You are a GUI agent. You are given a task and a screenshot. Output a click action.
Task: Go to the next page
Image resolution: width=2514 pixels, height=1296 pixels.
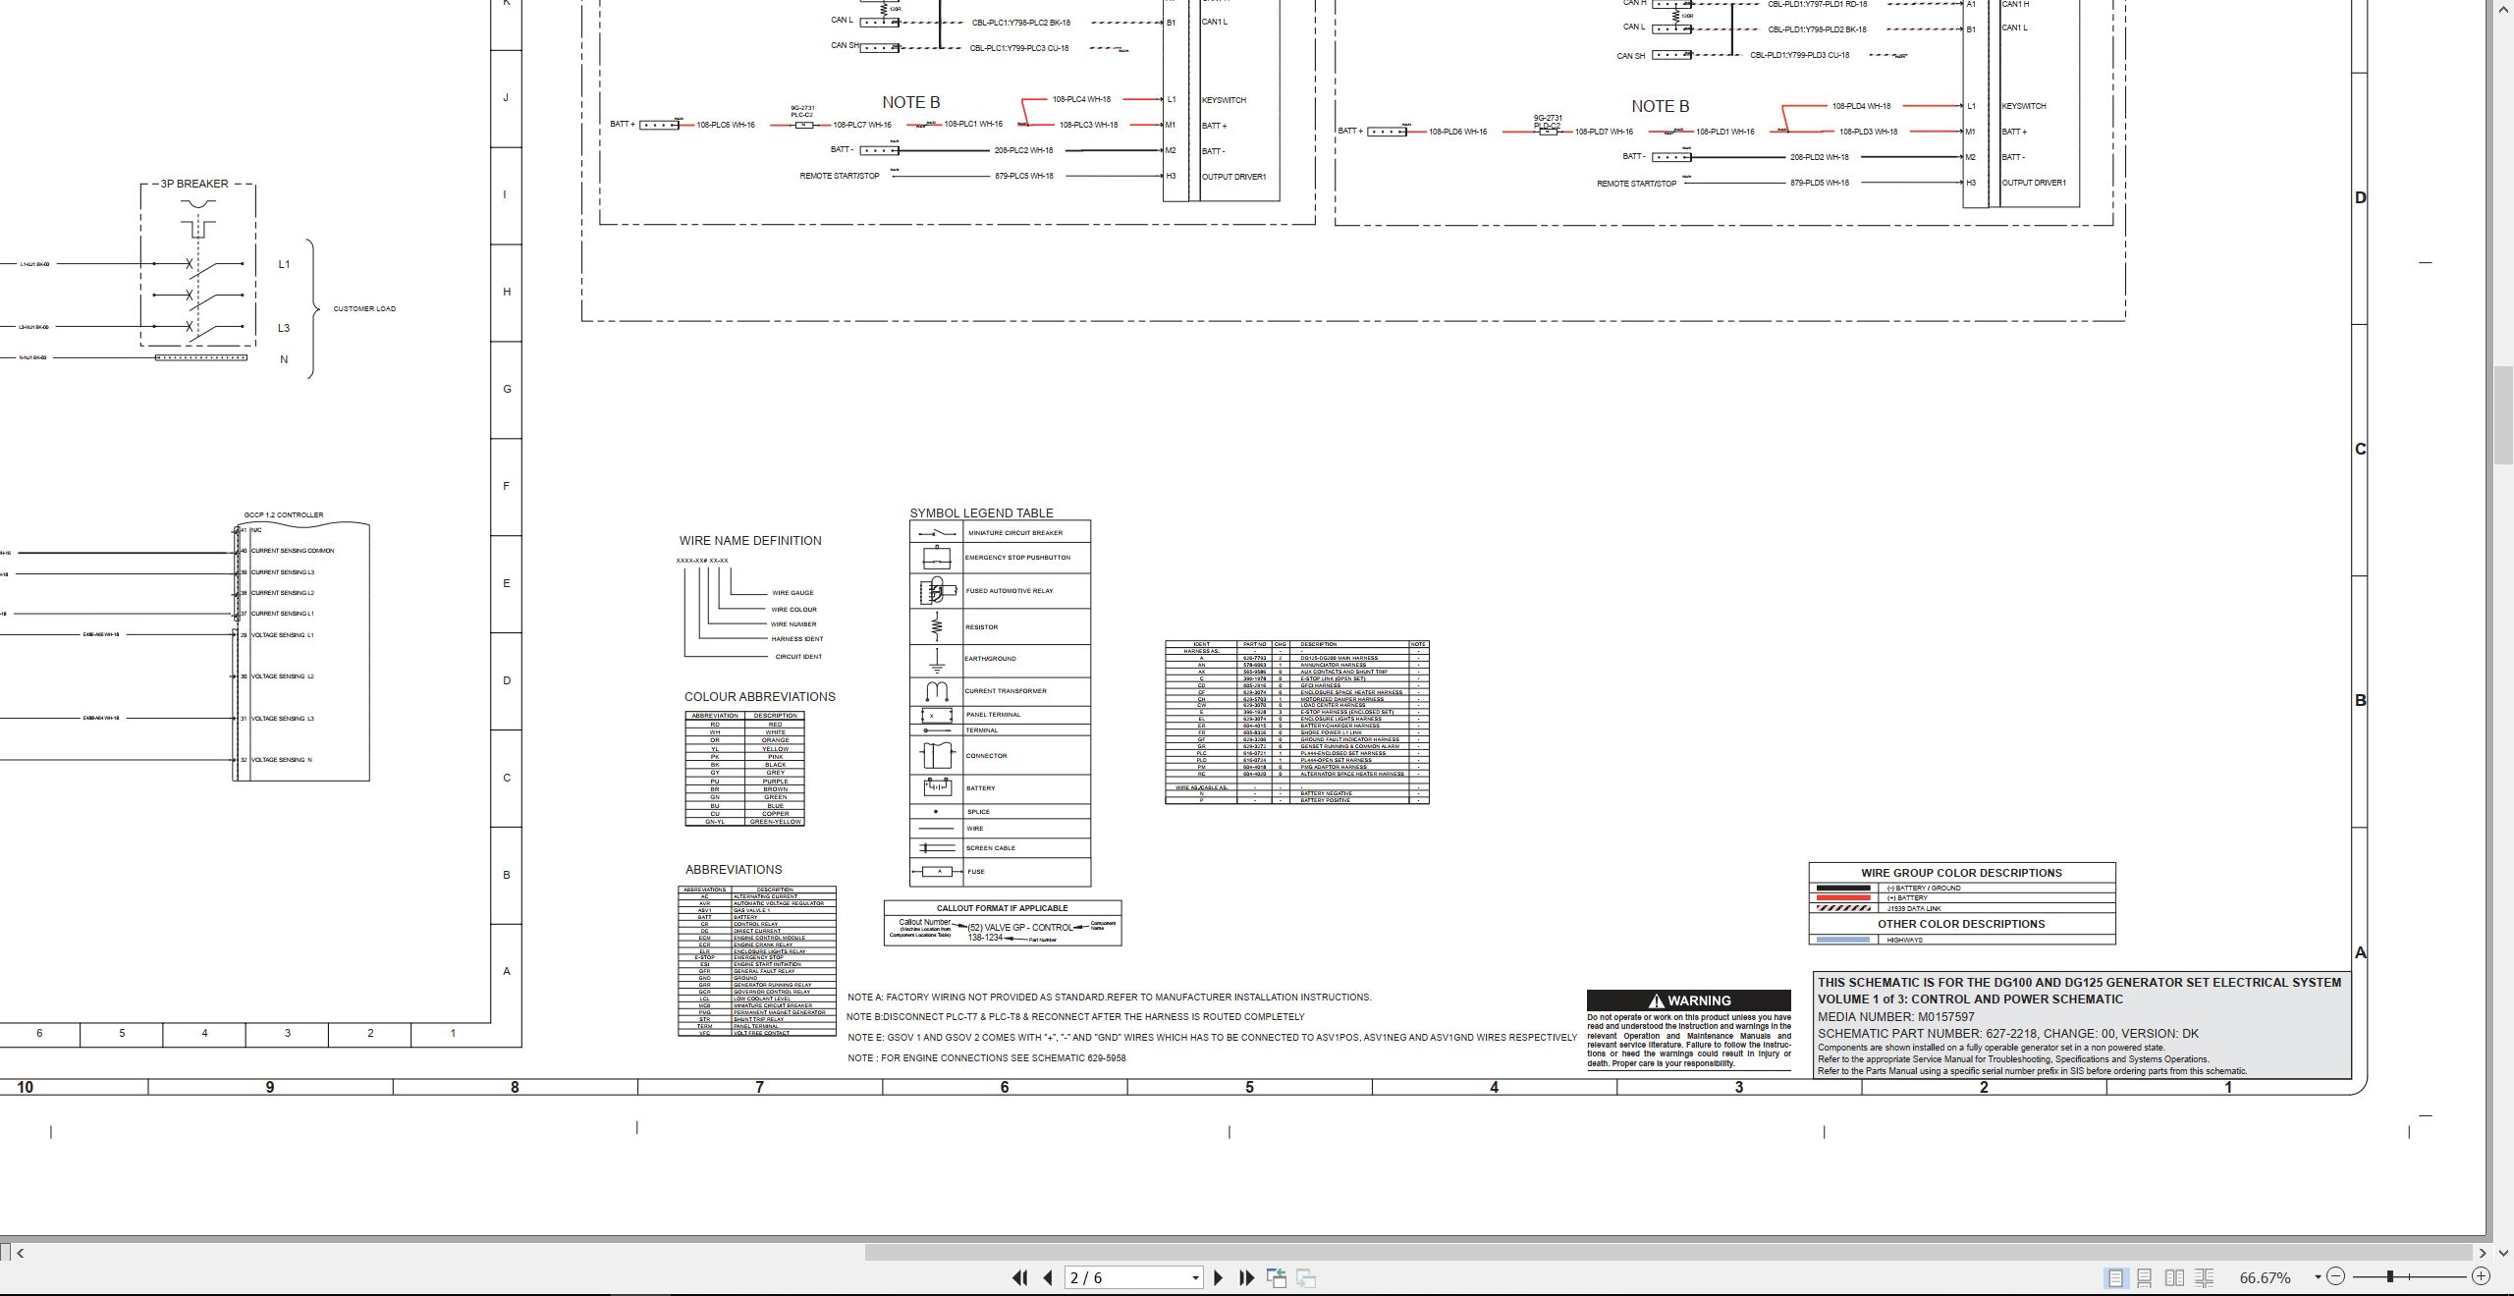[x=1219, y=1277]
